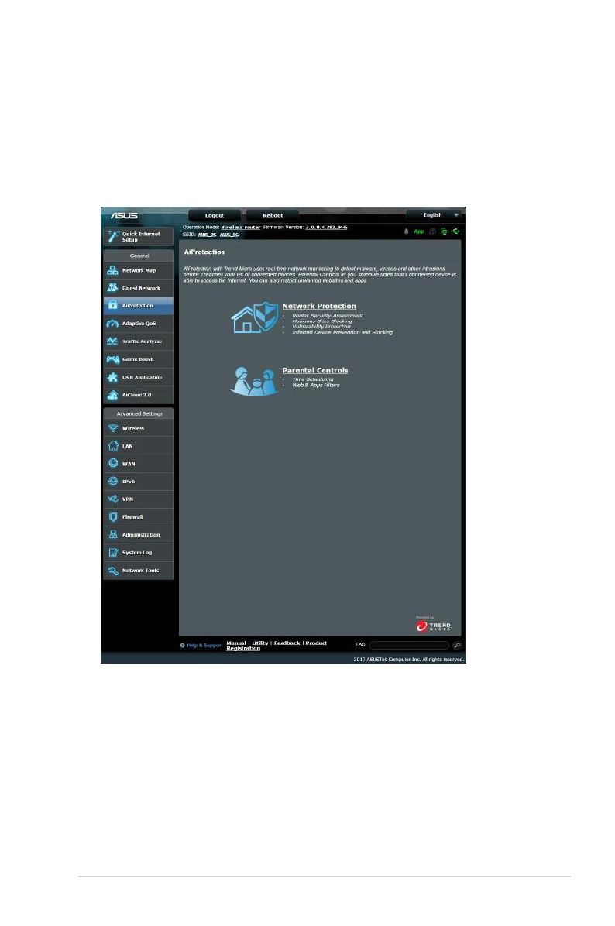Screen dimensions: 615x926
Task: Open the Firewall settings page
Action: (138, 516)
